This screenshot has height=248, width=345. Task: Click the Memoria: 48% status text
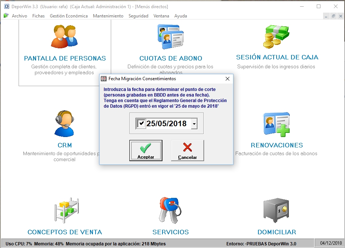49,244
